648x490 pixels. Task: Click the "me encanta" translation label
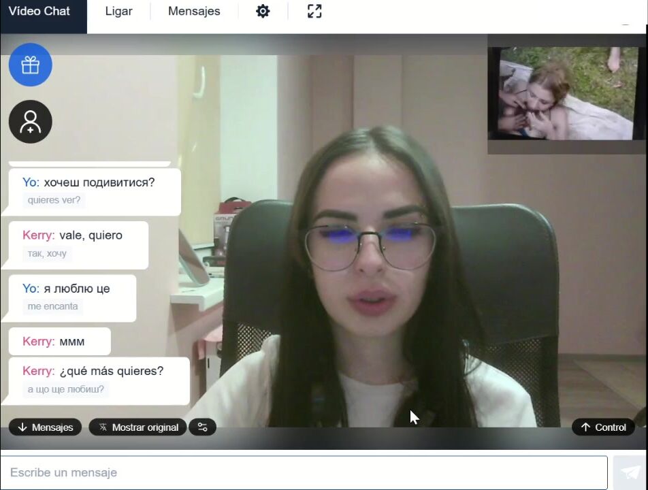(x=52, y=306)
